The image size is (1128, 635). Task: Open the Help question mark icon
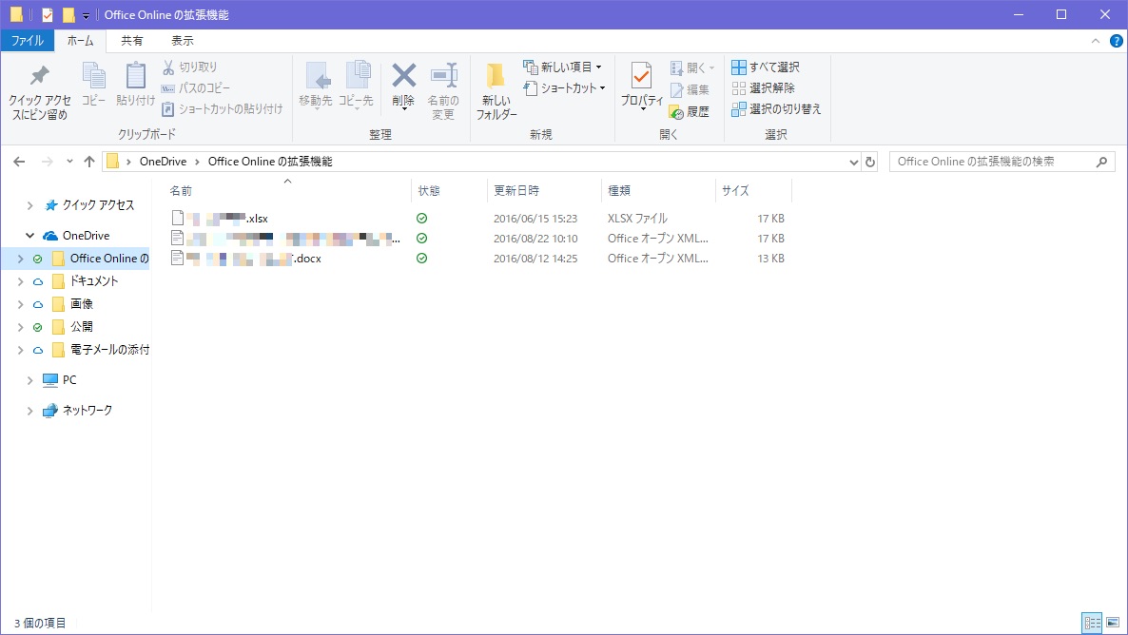pos(1117,41)
